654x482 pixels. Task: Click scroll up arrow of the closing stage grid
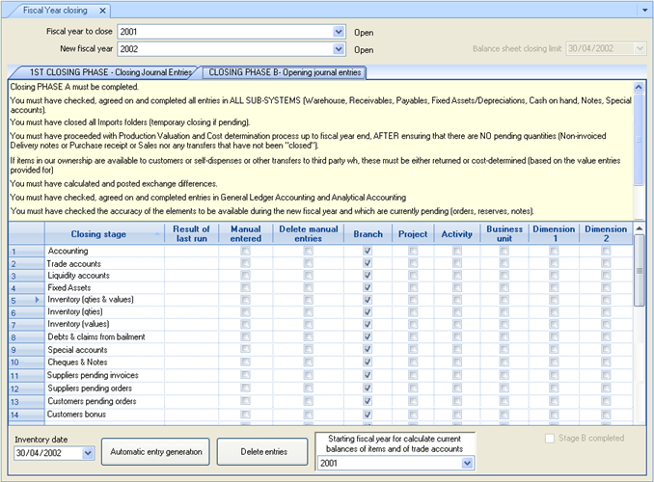pyautogui.click(x=639, y=228)
